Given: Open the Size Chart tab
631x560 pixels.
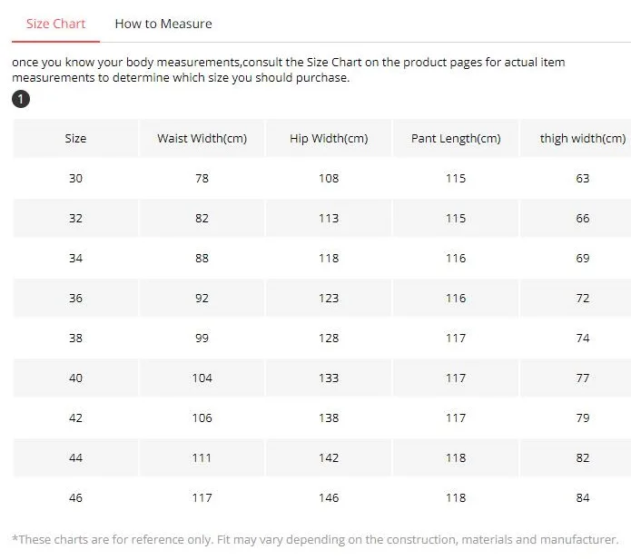Looking at the screenshot, I should pyautogui.click(x=56, y=24).
